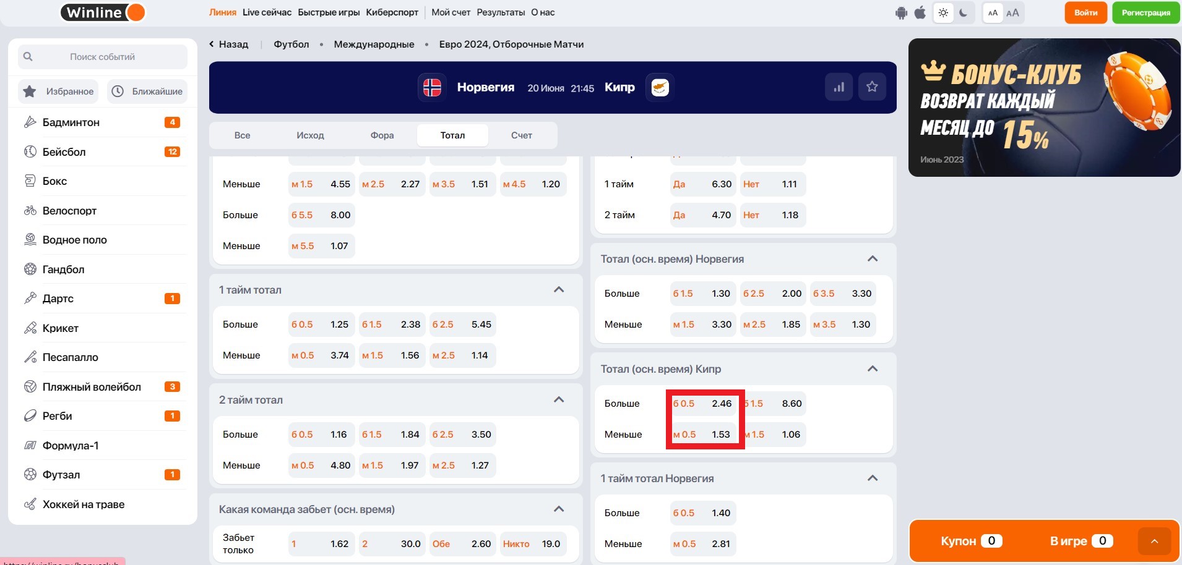This screenshot has height=565, width=1182.
Task: Click the search magnifier icon
Action: click(x=28, y=57)
